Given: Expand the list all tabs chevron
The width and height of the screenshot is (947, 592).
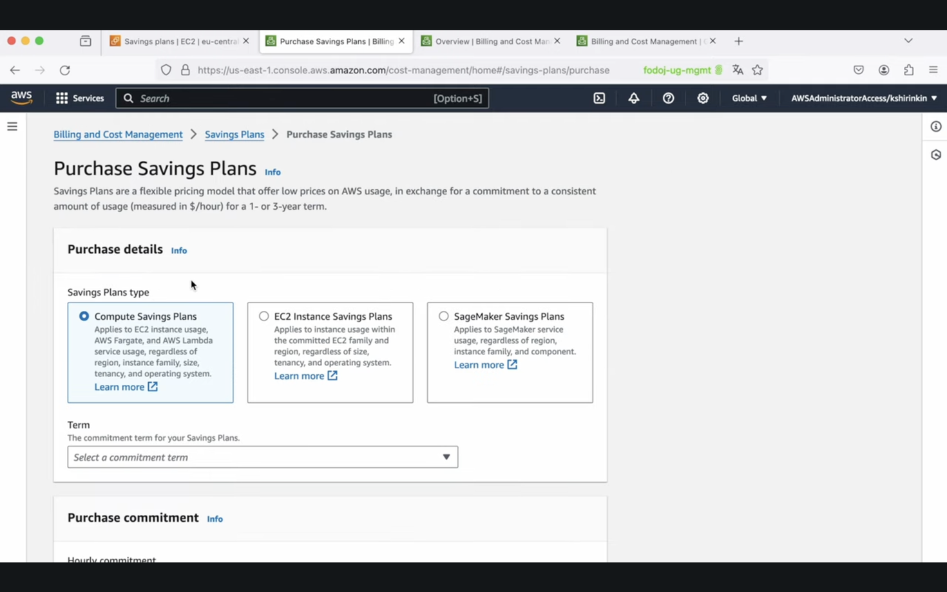Looking at the screenshot, I should (x=908, y=41).
